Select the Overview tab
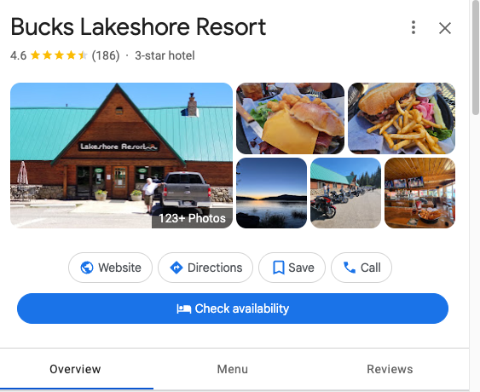The image size is (480, 392). pos(75,369)
